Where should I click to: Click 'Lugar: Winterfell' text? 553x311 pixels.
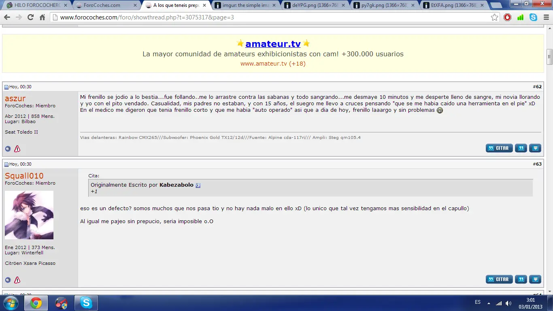click(24, 253)
